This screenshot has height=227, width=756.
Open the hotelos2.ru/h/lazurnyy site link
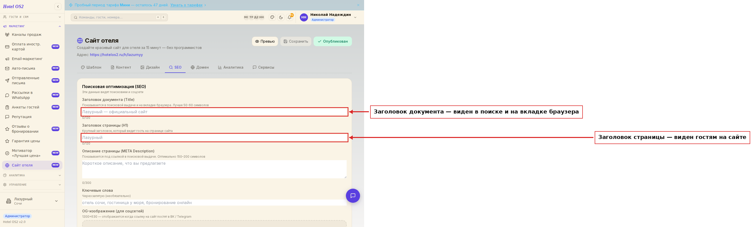[x=116, y=55]
